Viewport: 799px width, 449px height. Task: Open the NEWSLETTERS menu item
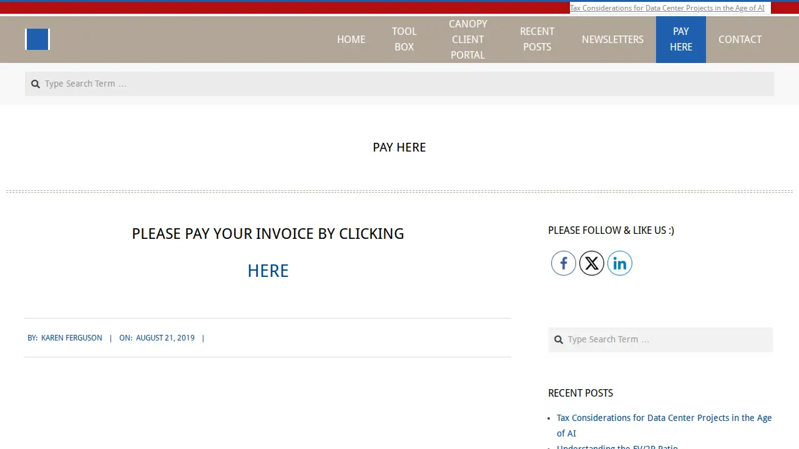[612, 39]
